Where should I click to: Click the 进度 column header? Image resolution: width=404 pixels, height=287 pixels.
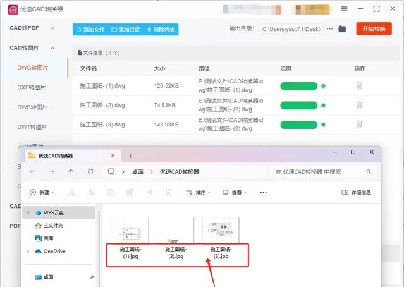click(286, 68)
